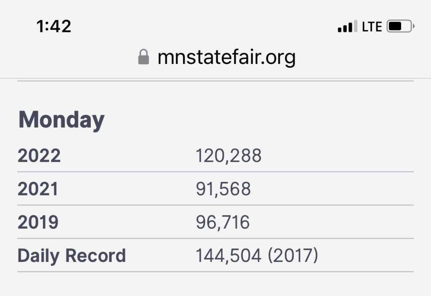Tap the mnstatefair.org address text

coord(226,57)
